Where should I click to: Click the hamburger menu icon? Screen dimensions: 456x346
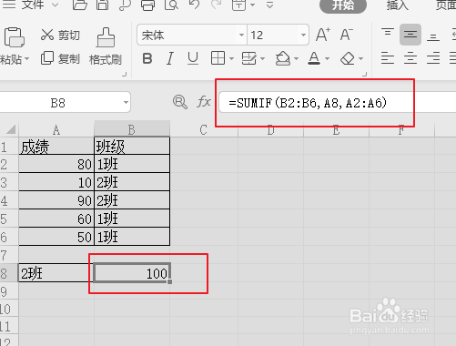[9, 5]
